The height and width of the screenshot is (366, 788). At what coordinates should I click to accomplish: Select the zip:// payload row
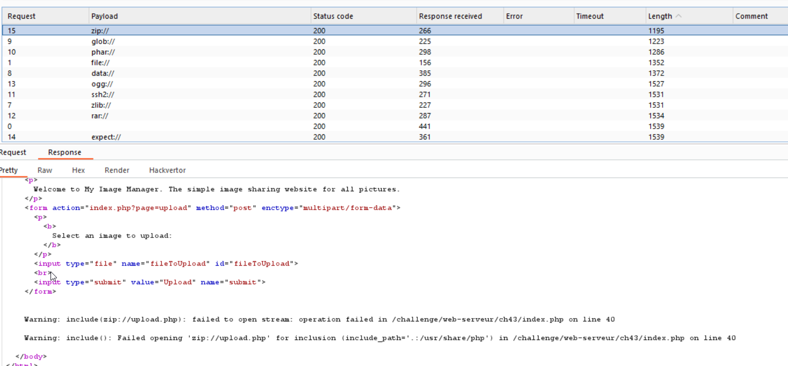(160, 30)
